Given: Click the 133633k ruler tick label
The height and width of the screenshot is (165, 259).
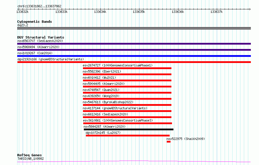Looking at the screenshot, I should tap(61, 12).
